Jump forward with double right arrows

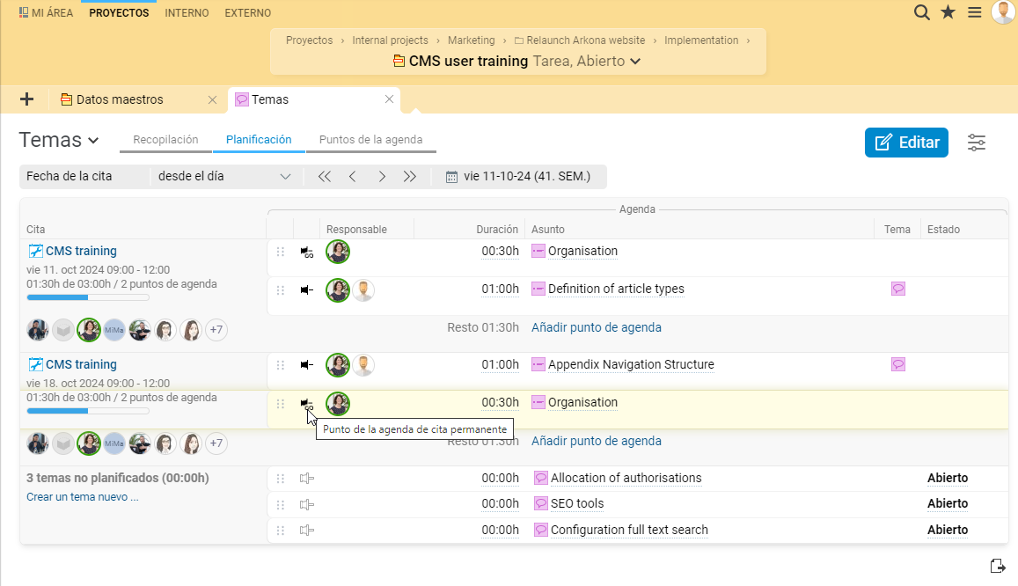[410, 177]
